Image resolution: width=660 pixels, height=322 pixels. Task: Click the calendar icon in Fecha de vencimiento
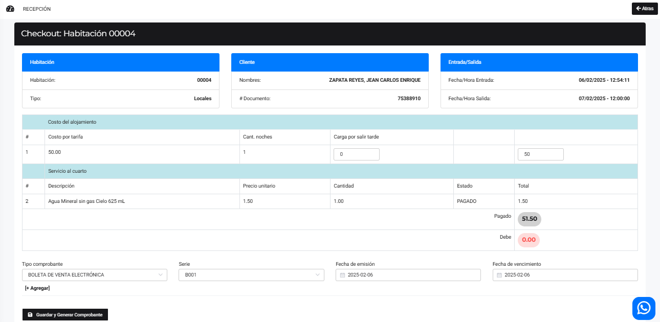point(500,275)
